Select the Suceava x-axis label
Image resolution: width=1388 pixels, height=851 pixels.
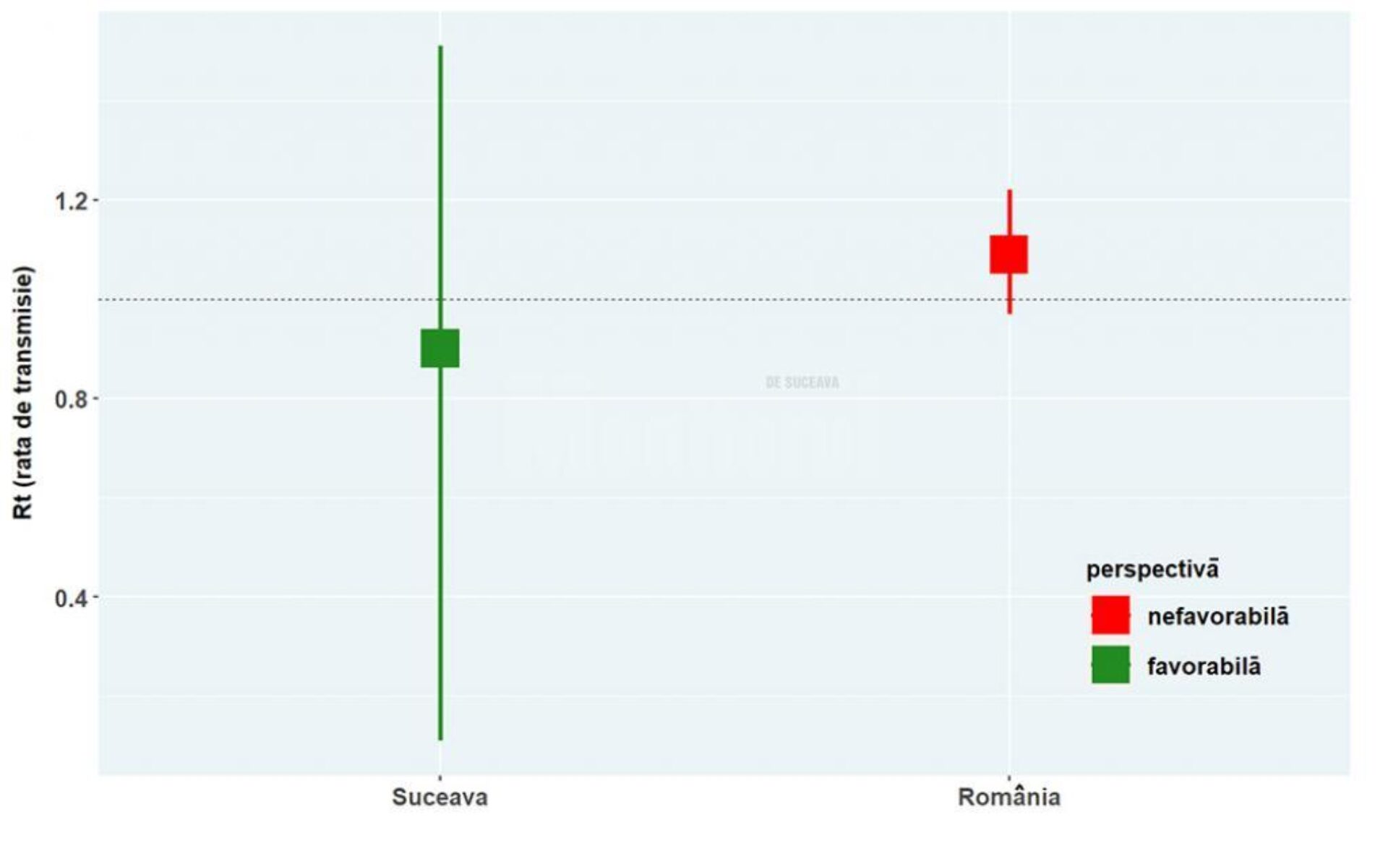tap(440, 797)
